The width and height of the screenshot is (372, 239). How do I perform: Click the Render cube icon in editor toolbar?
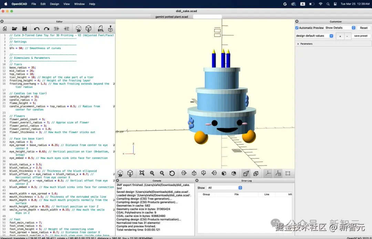(89, 29)
